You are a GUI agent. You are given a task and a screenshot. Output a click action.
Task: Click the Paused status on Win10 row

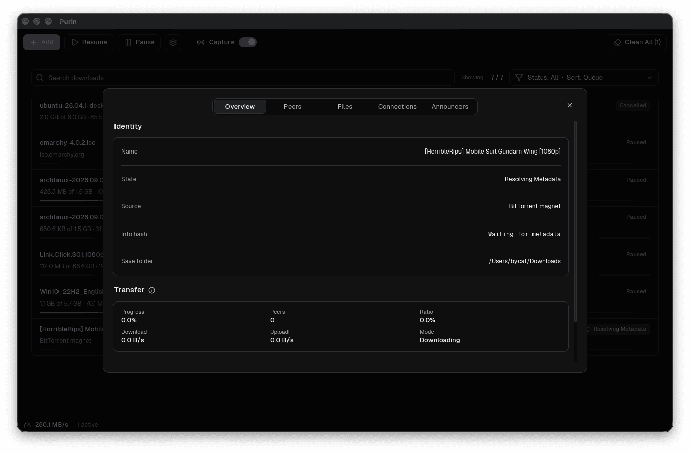click(636, 292)
